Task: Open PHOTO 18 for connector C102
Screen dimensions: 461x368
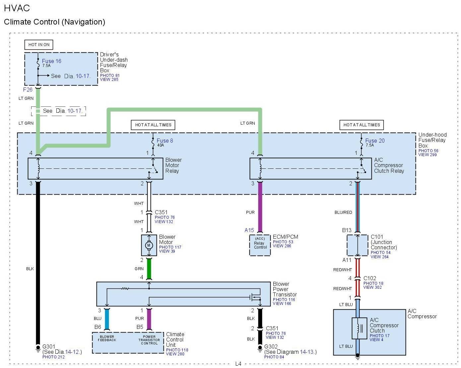Action: tap(373, 283)
